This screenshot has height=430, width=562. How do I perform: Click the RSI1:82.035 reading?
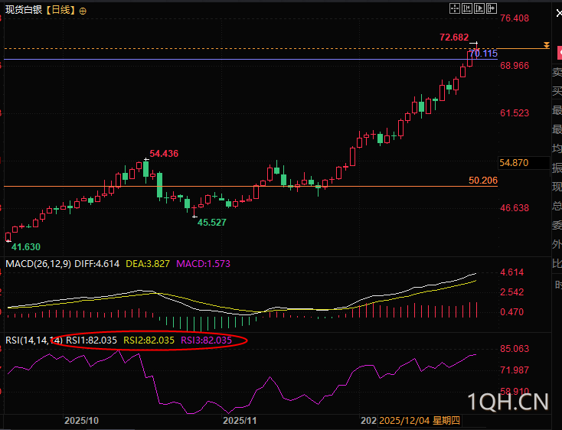coord(91,340)
